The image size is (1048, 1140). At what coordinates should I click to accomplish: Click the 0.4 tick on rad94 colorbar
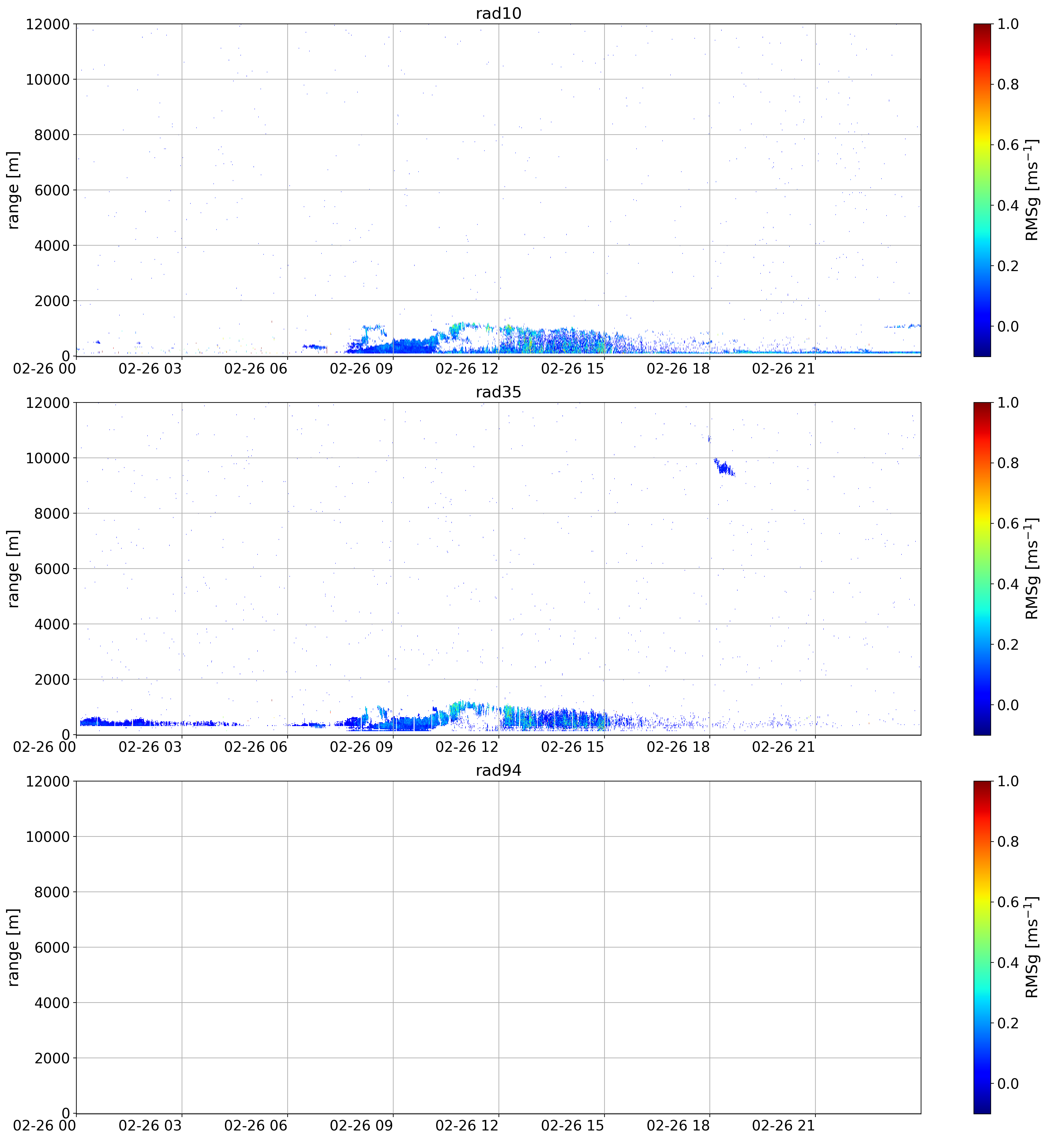coord(1008,962)
